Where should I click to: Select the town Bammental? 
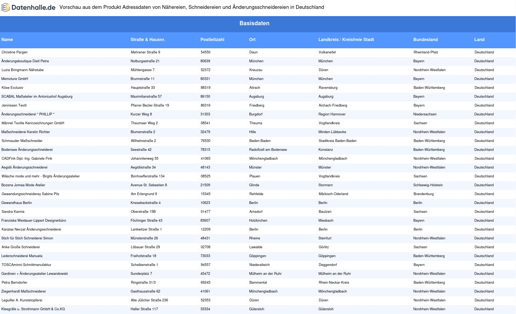tap(258, 283)
